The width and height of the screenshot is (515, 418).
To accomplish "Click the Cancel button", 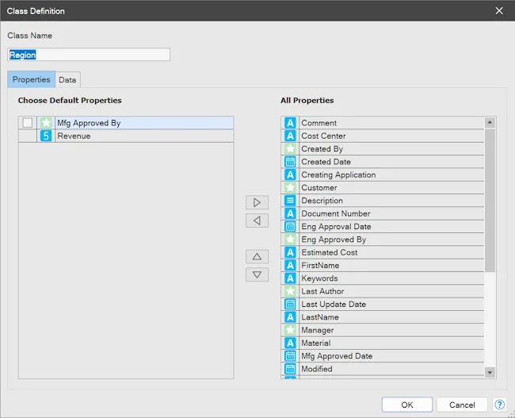I will pos(462,405).
